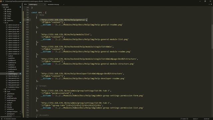
Task: Click the help-developer-readme.png path string
Action: click(90, 79)
